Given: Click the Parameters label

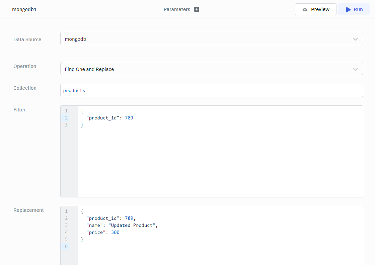Looking at the screenshot, I should point(177,9).
